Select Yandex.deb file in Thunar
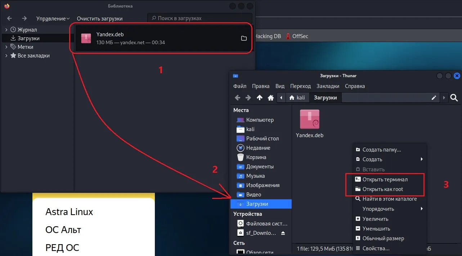Screen dimensions: 462x256 click(310, 124)
